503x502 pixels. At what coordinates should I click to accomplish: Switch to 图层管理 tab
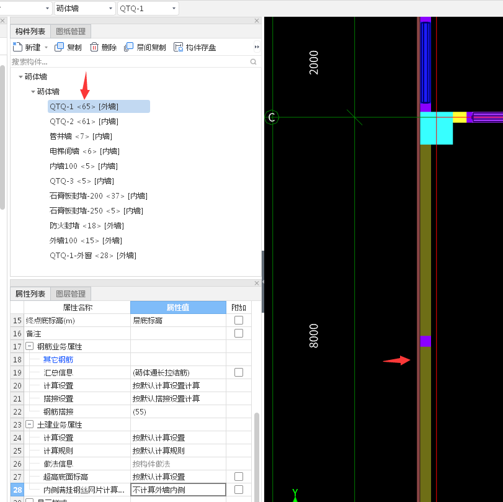point(71,294)
